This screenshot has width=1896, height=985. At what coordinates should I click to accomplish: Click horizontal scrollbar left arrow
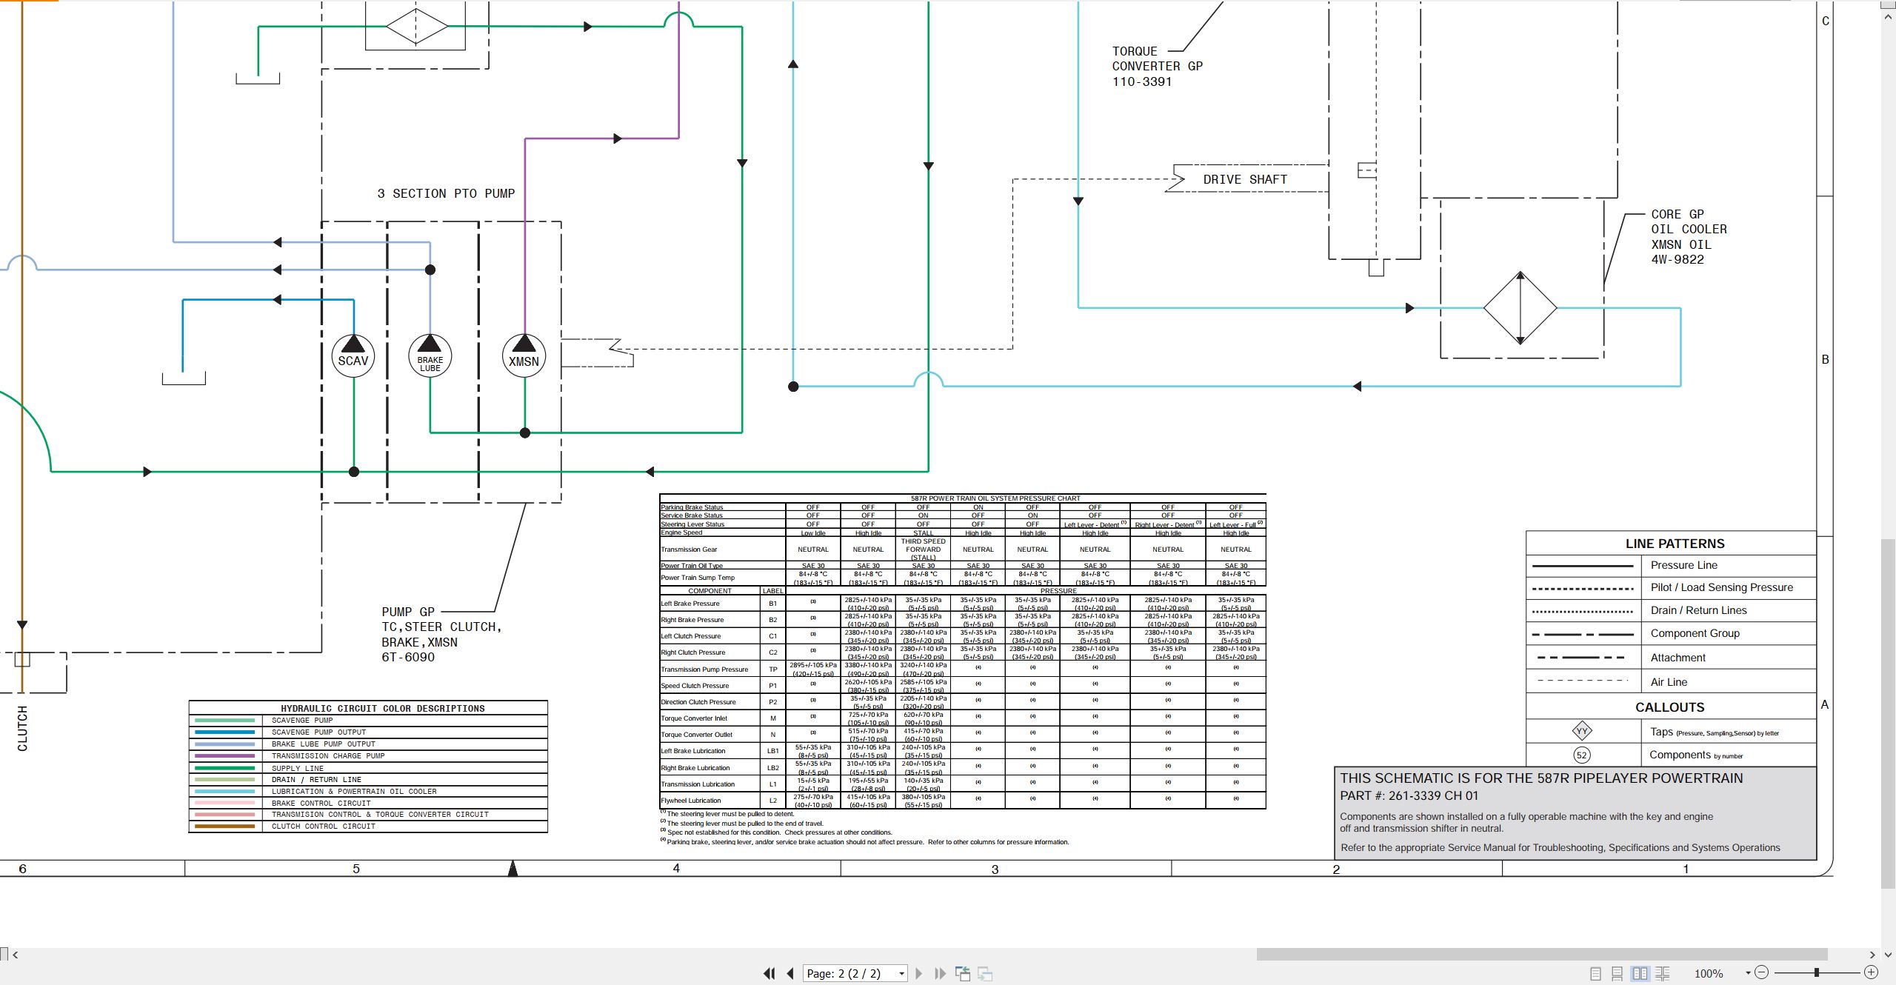coord(15,955)
